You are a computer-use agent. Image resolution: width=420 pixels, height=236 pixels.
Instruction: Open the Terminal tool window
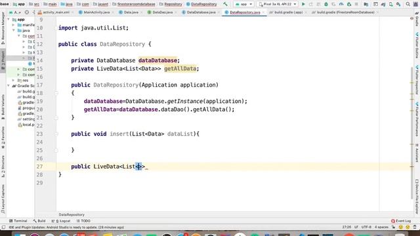[x=18, y=221]
